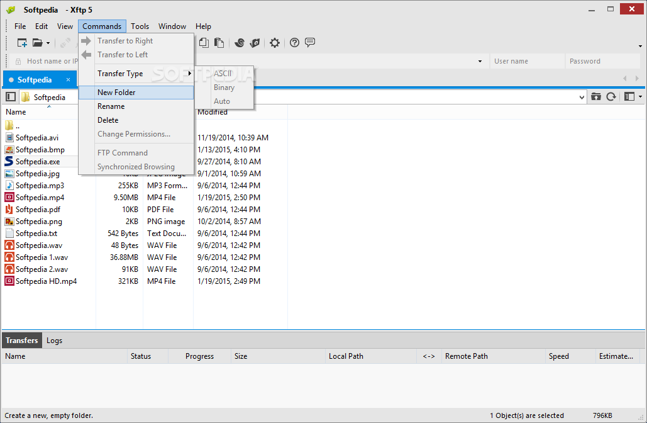647x423 pixels.
Task: Click the green-leaf Xftp launcher toolbar icon
Action: coord(255,43)
